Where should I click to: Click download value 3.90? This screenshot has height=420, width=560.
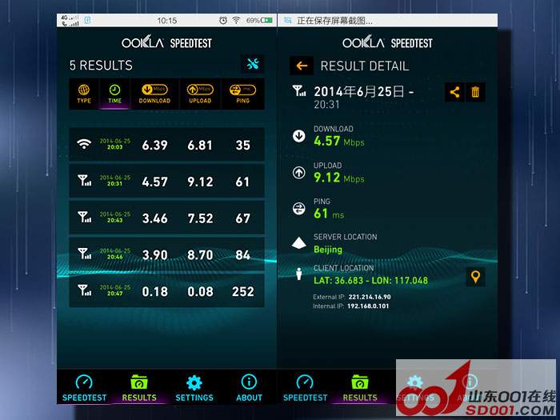click(154, 255)
